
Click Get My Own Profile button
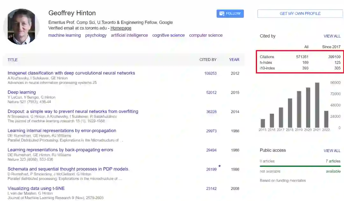pyautogui.click(x=300, y=14)
